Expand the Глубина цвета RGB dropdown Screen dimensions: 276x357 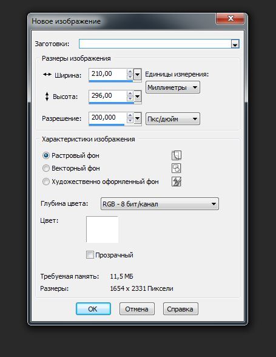point(160,204)
